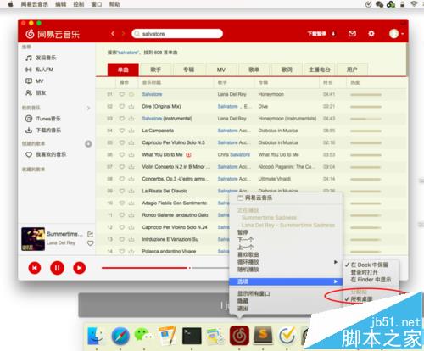Viewport: 424px width, 351px height.
Task: Toggle the heart under Summertime in the now-playing area
Action: click(90, 243)
